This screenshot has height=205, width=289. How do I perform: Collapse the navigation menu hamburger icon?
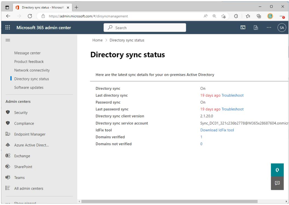click(8, 40)
